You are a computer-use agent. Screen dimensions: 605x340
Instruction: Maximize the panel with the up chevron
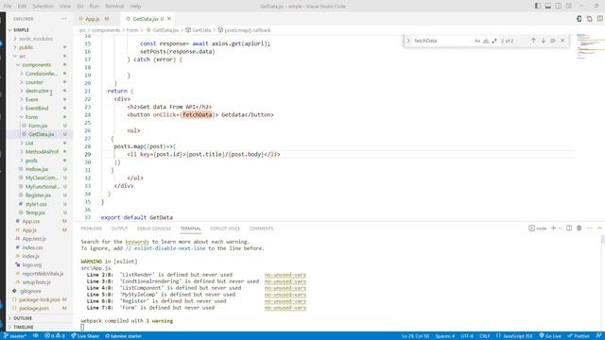pos(599,229)
